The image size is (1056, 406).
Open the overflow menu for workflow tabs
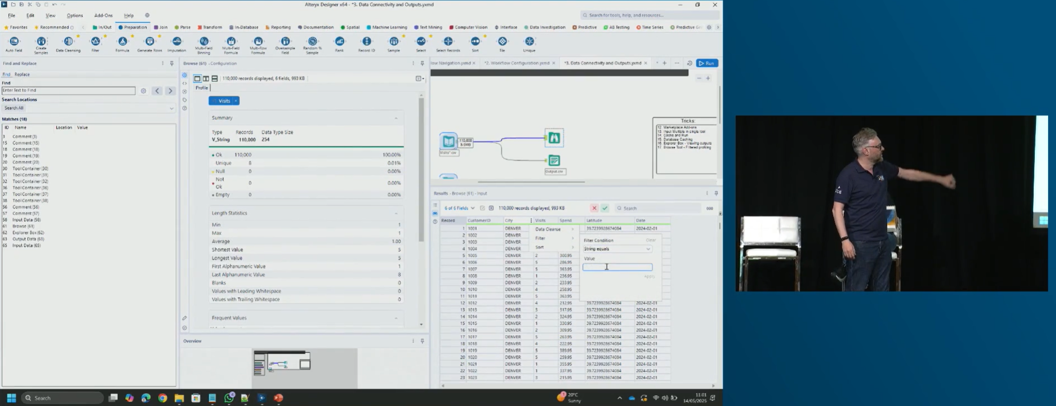(x=677, y=63)
